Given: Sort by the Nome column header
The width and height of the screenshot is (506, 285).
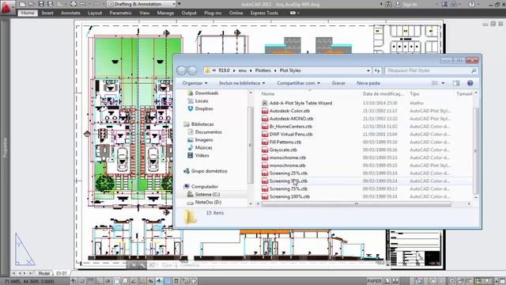Looking at the screenshot, I should pyautogui.click(x=268, y=93).
